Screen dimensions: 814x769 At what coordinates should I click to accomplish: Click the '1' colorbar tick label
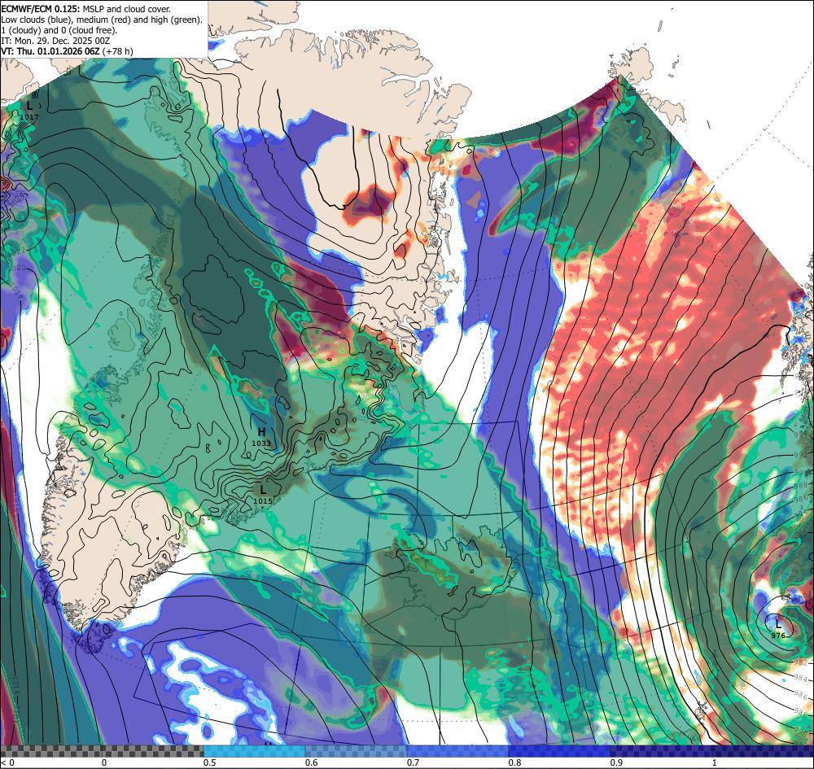(715, 762)
